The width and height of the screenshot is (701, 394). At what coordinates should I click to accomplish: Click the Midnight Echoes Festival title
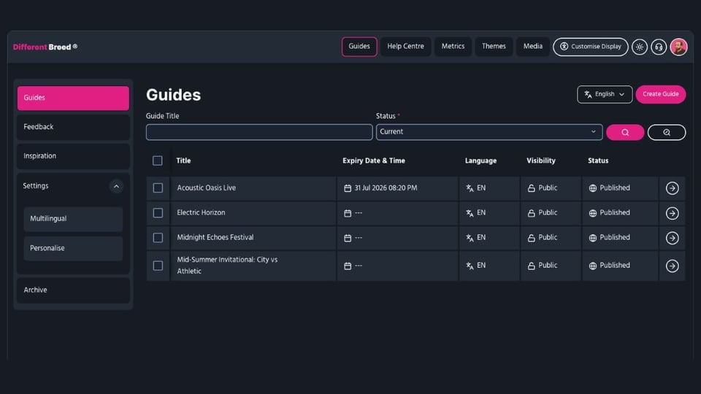(215, 238)
